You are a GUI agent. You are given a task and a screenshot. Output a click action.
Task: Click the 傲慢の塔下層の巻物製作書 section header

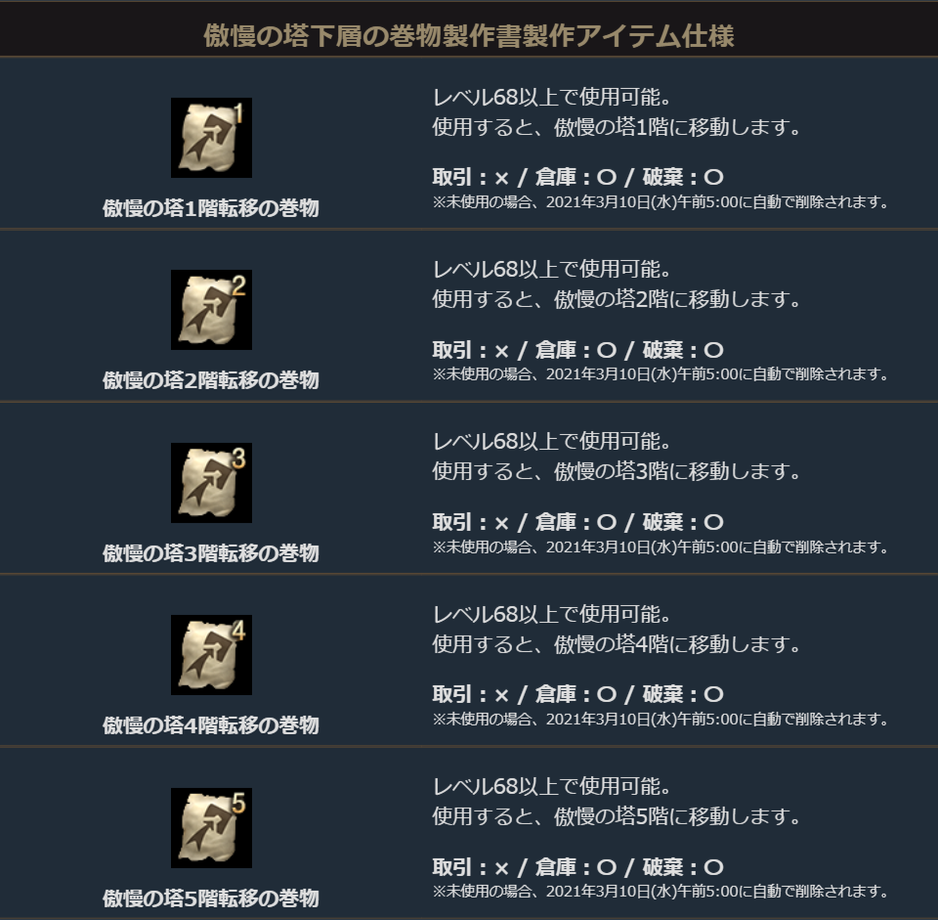click(x=469, y=36)
